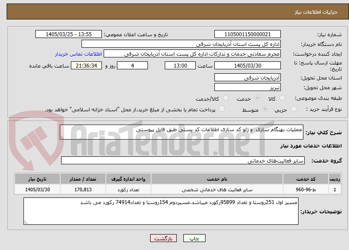Click the remaining time field 21:36:34

click(x=86, y=65)
